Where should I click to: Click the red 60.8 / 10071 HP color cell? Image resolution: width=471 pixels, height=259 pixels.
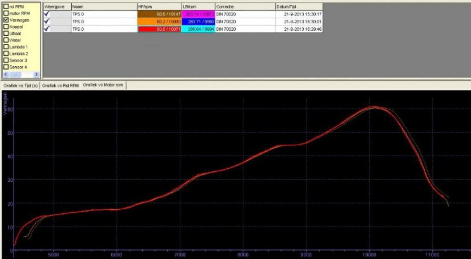pos(159,29)
